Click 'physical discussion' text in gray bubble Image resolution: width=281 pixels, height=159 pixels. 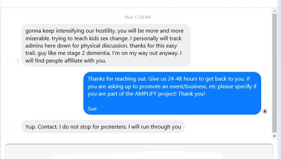[x=105, y=46]
